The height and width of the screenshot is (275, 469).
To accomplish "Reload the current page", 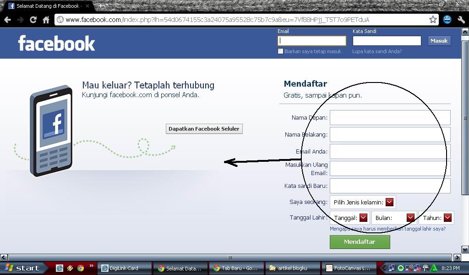I will (x=33, y=20).
